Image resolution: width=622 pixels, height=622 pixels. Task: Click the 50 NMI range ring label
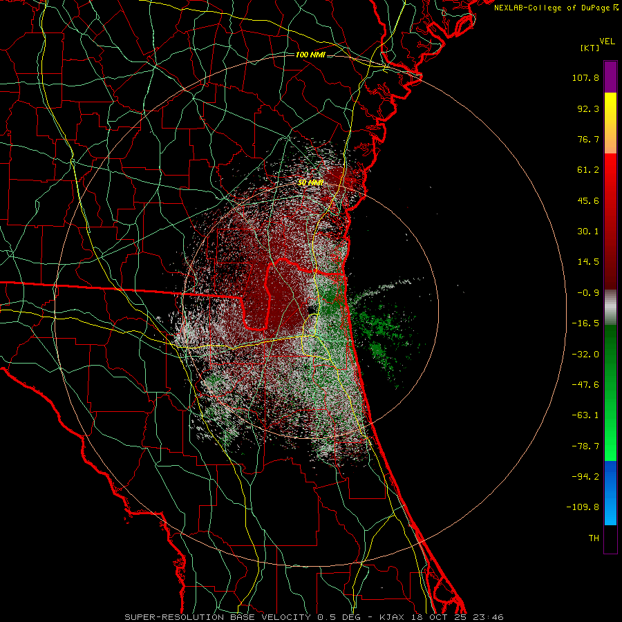pyautogui.click(x=310, y=182)
